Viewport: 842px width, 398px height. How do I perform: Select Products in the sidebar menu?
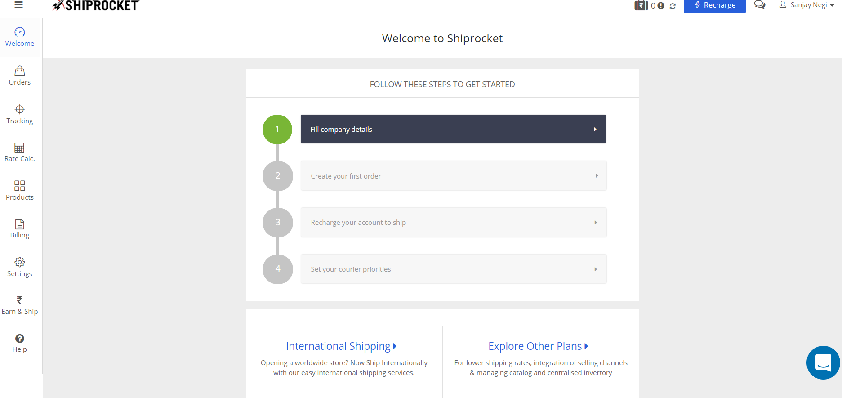click(x=20, y=191)
